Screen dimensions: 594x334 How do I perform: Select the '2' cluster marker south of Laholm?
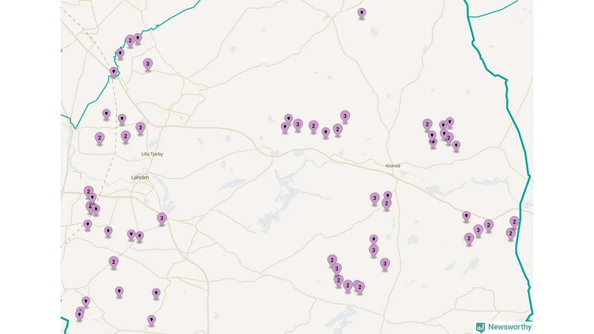[114, 262]
